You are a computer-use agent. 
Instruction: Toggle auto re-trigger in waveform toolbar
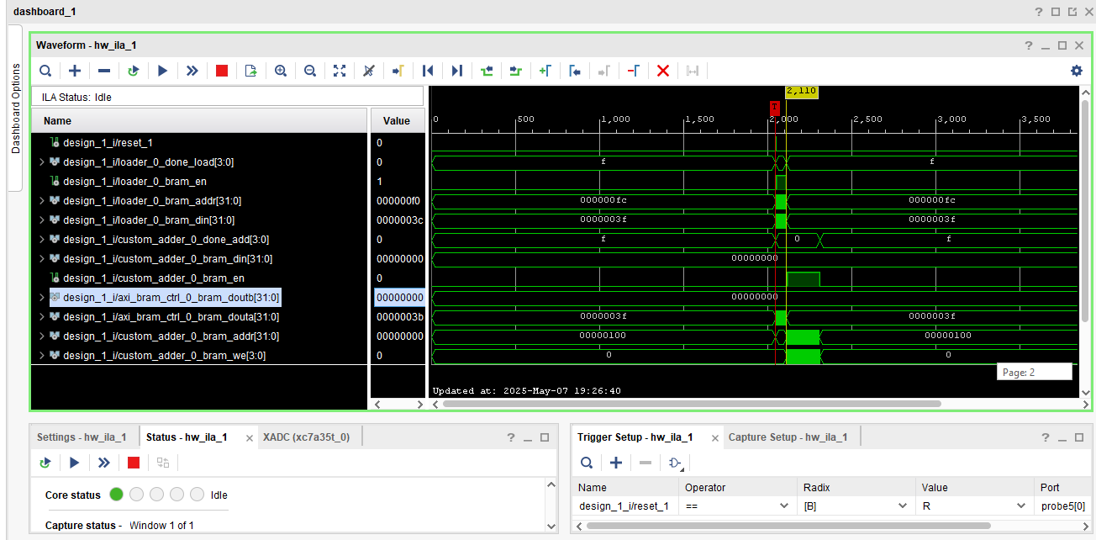(133, 71)
